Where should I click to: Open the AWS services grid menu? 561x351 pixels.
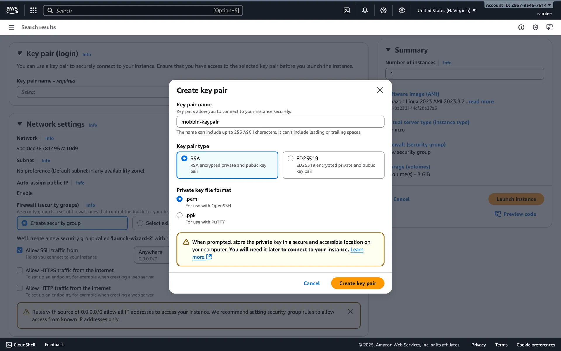click(33, 11)
